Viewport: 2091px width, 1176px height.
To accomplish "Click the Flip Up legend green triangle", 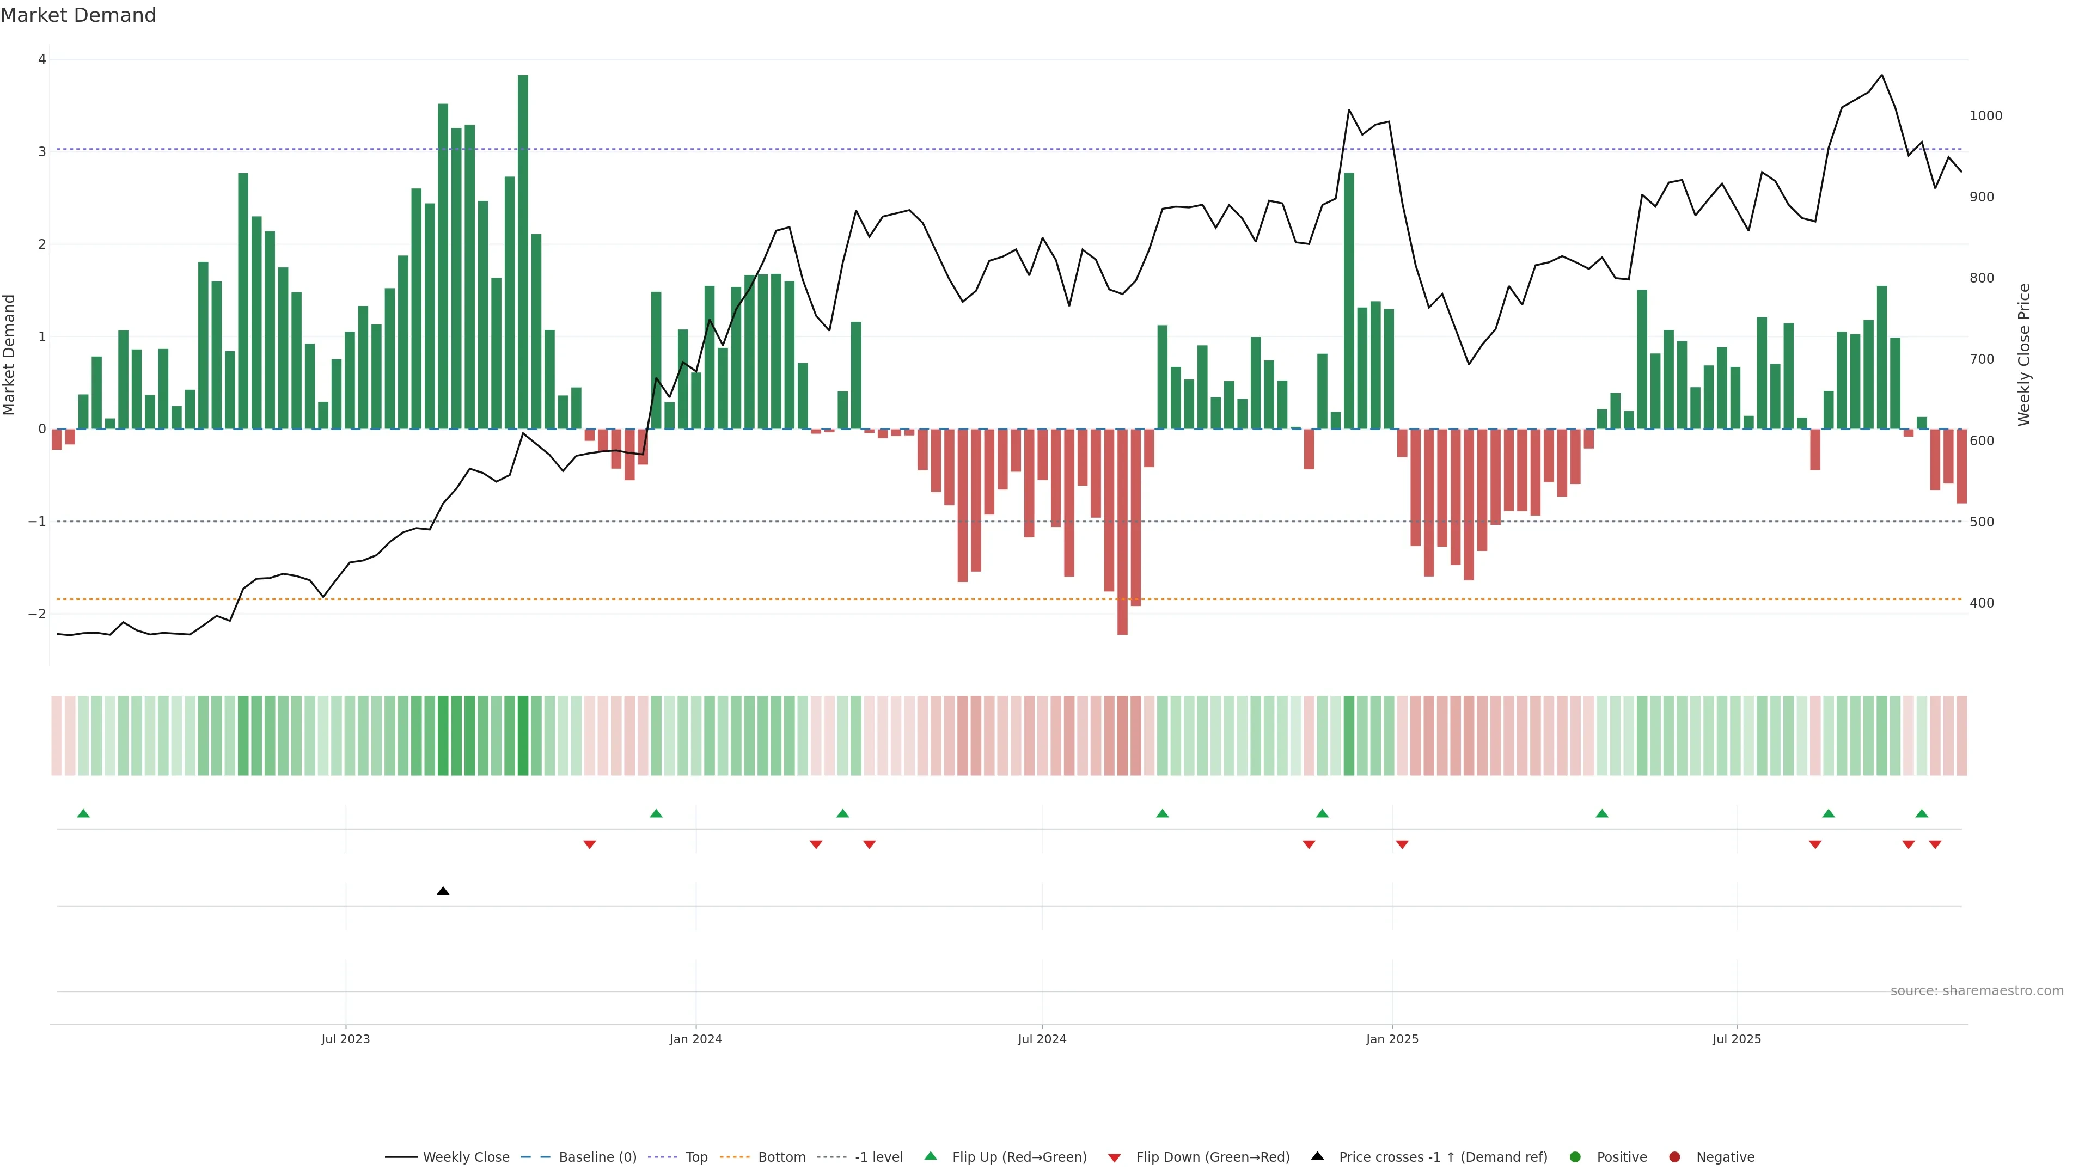I will click(x=931, y=1156).
